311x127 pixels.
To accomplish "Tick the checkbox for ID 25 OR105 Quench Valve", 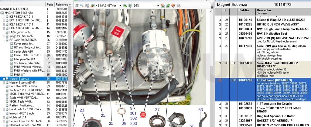I will 220,24.
